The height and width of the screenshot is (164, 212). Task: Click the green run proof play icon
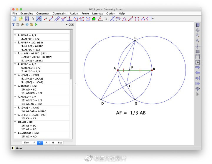click(x=36, y=25)
